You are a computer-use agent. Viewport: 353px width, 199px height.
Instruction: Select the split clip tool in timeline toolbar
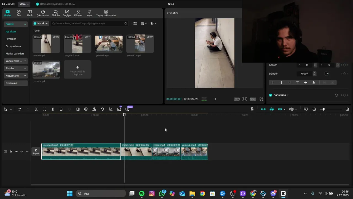pyautogui.click(x=36, y=109)
